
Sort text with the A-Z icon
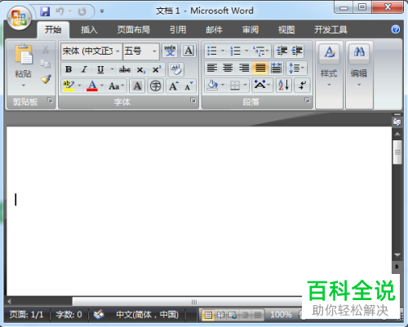coord(284,85)
